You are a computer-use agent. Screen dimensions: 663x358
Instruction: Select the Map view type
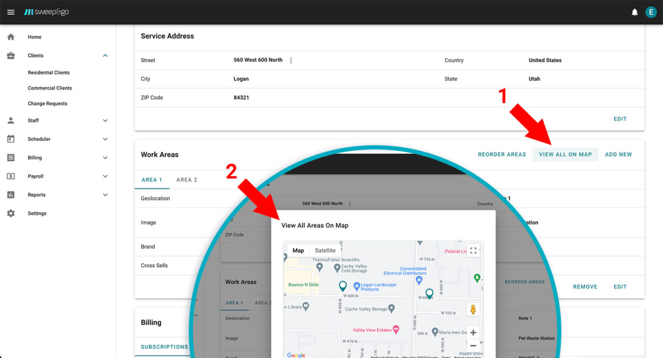pos(298,250)
